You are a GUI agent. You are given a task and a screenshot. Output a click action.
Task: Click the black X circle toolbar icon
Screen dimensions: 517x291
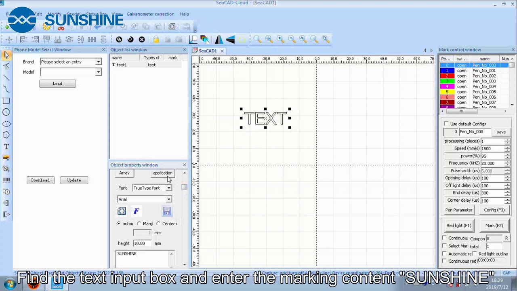[x=142, y=39]
